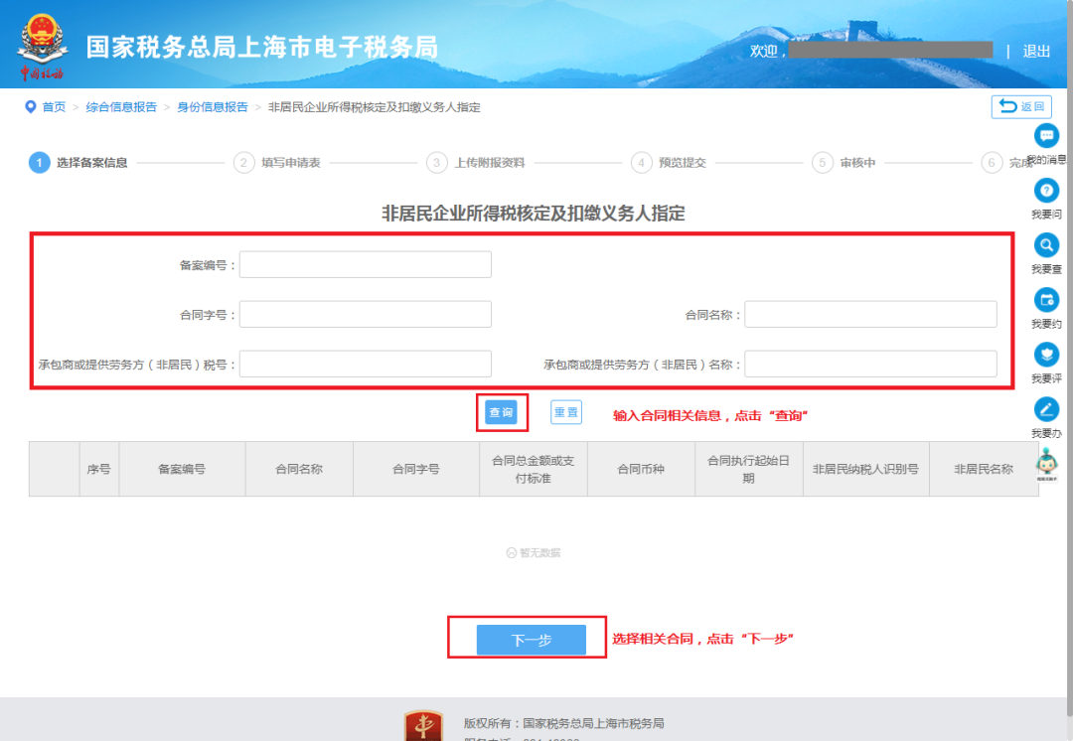Screen dimensions: 1073x741
Task: Click the 非居民名称 column header
Action: (x=984, y=470)
